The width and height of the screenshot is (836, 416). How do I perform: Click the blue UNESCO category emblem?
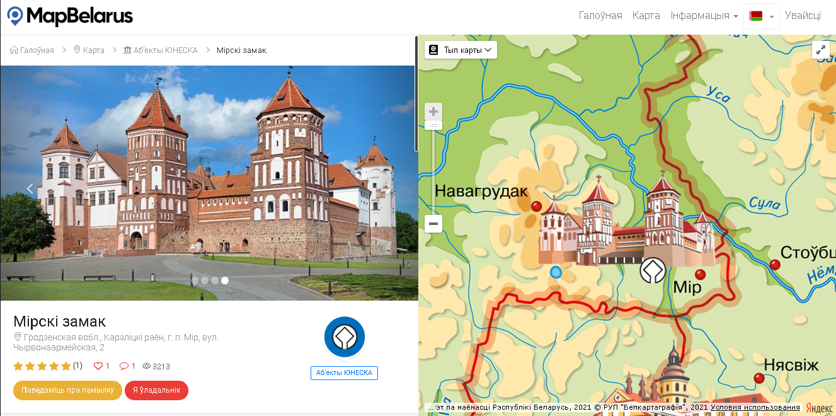(x=345, y=337)
